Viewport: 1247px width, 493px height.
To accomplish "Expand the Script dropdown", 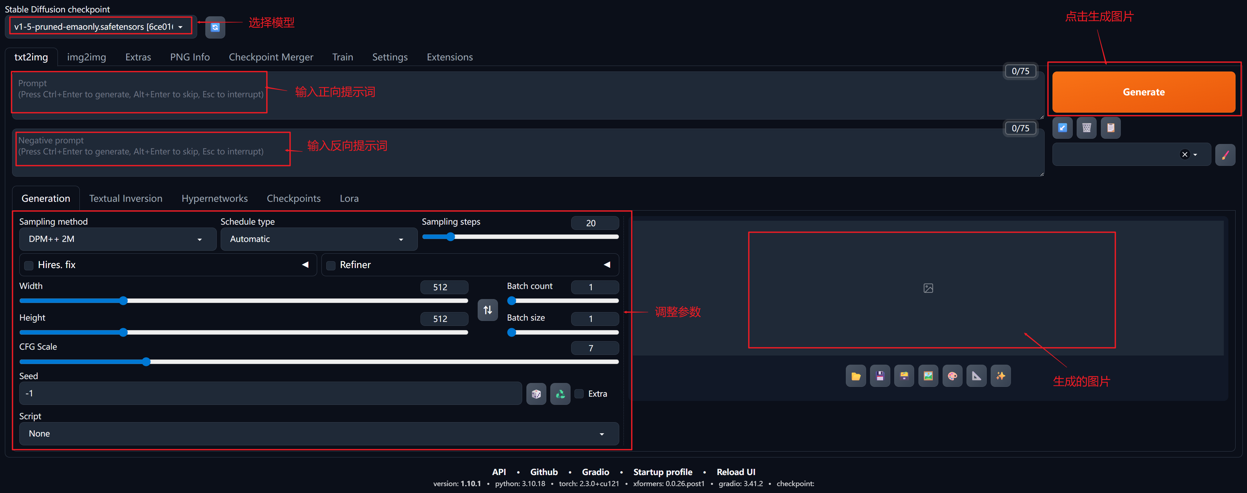I will pyautogui.click(x=318, y=434).
